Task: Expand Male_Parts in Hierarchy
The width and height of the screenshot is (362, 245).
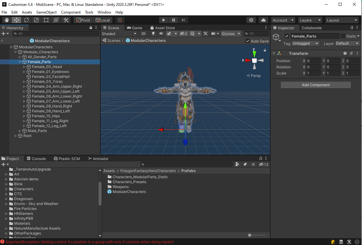Action: tap(20, 131)
